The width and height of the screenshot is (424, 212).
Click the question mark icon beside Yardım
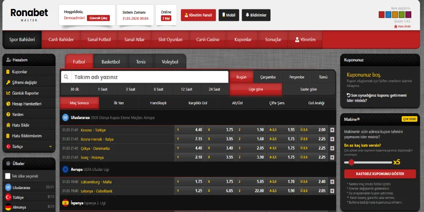pyautogui.click(x=8, y=114)
